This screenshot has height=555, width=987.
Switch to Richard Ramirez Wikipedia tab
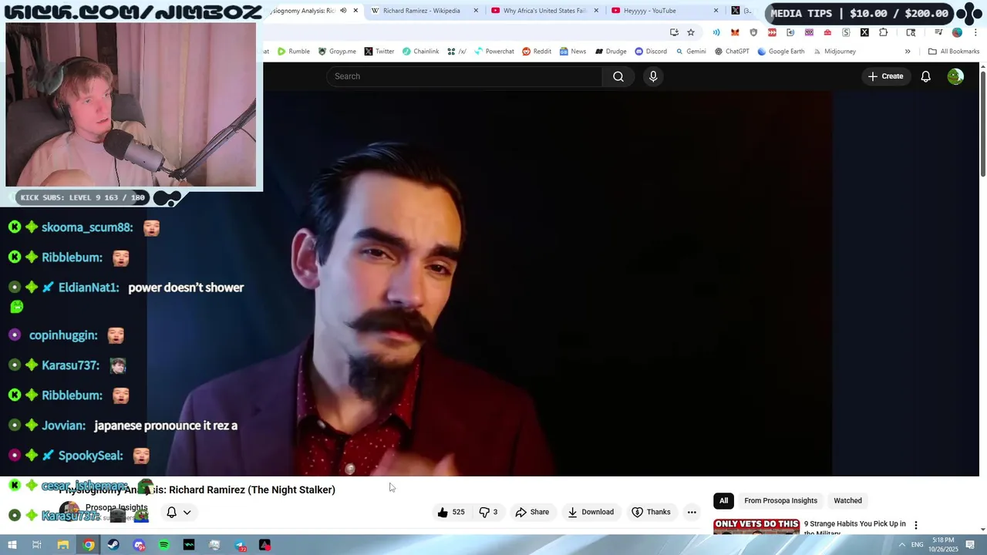(421, 11)
